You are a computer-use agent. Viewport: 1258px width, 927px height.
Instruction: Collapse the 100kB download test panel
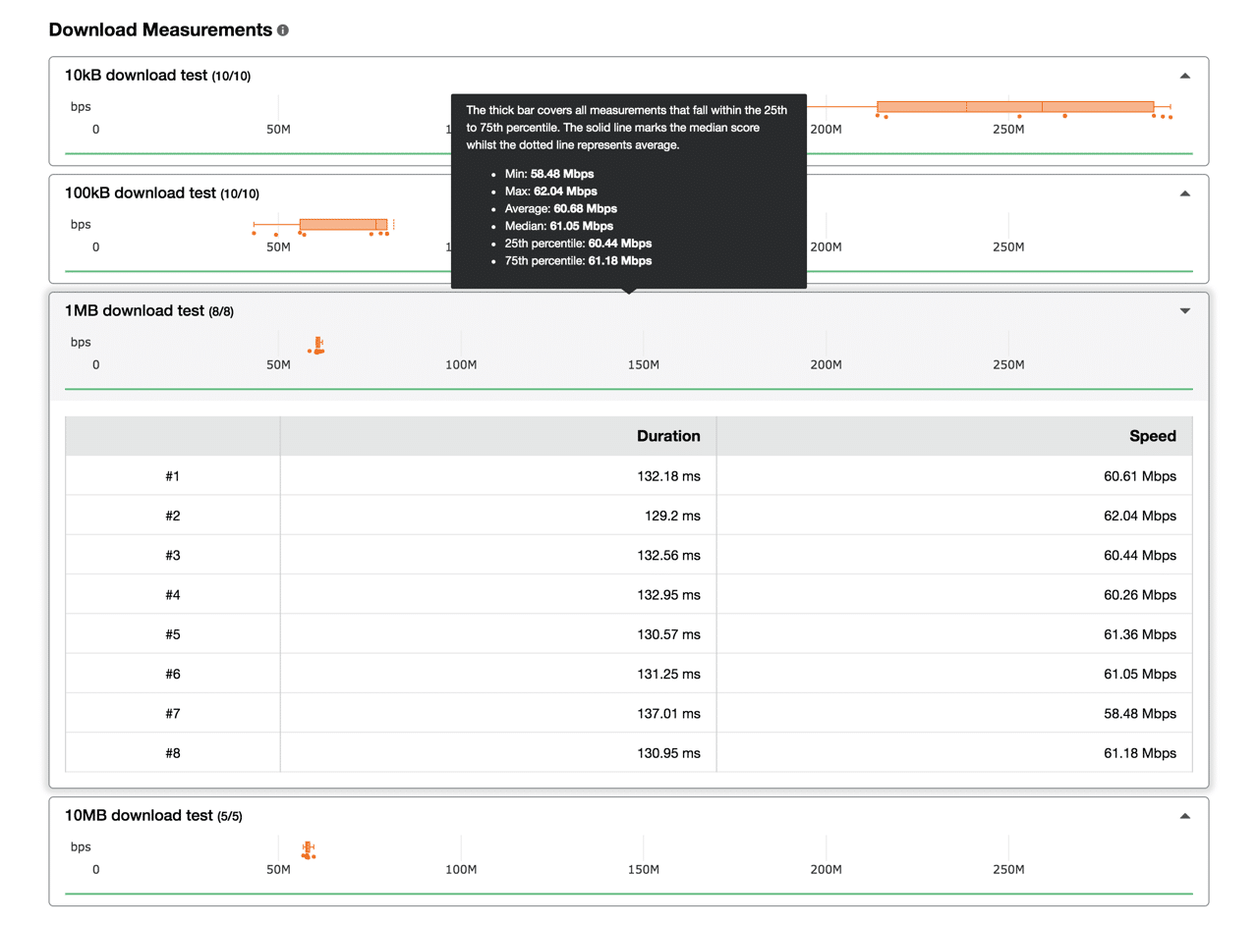click(1184, 191)
